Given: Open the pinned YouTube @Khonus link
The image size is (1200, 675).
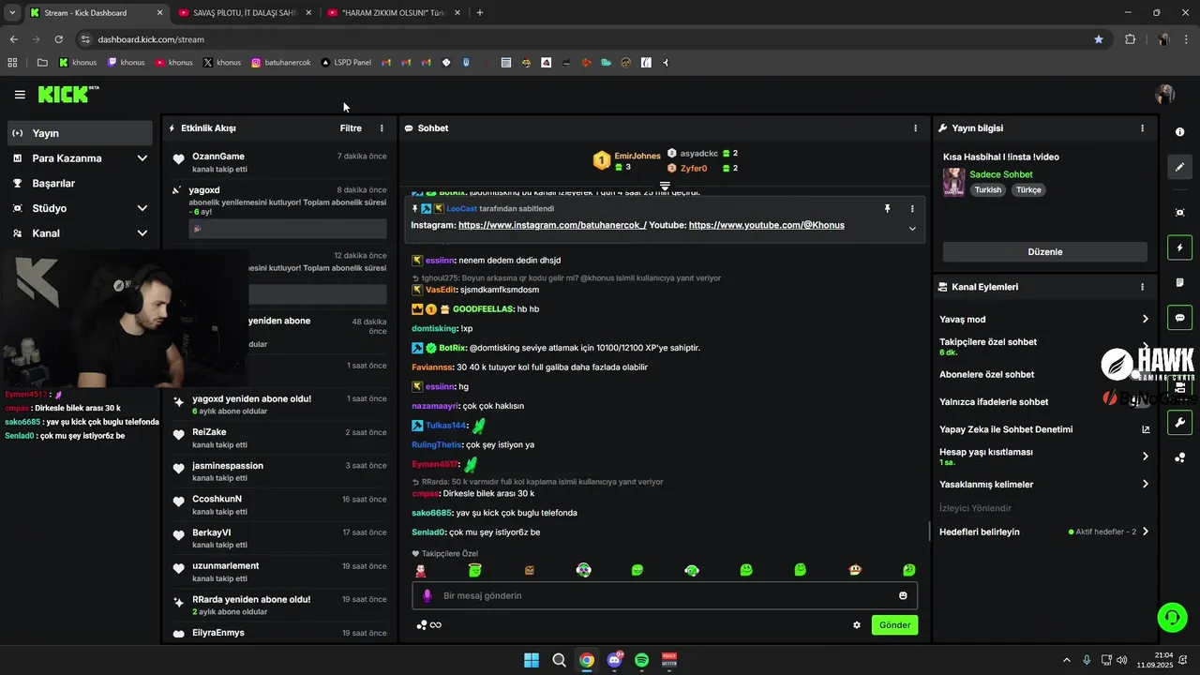Looking at the screenshot, I should pyautogui.click(x=766, y=225).
